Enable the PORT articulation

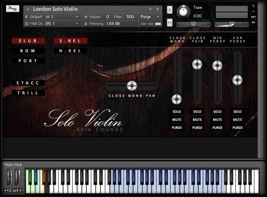coord(29,61)
